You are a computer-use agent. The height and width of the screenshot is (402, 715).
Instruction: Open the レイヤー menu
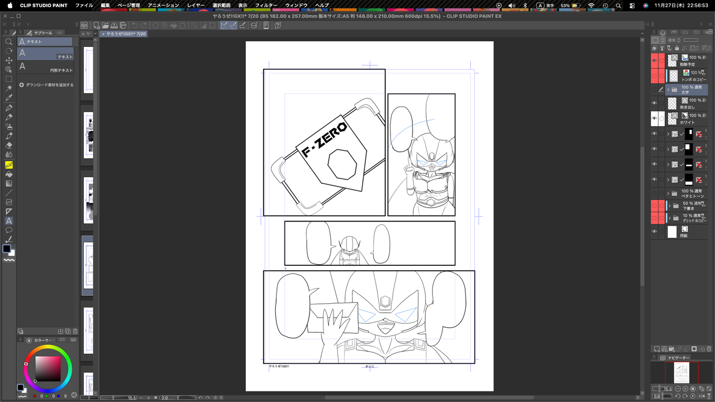pos(196,5)
